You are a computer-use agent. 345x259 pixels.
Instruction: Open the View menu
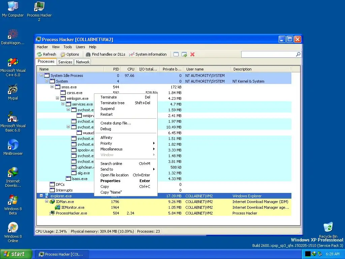56,47
